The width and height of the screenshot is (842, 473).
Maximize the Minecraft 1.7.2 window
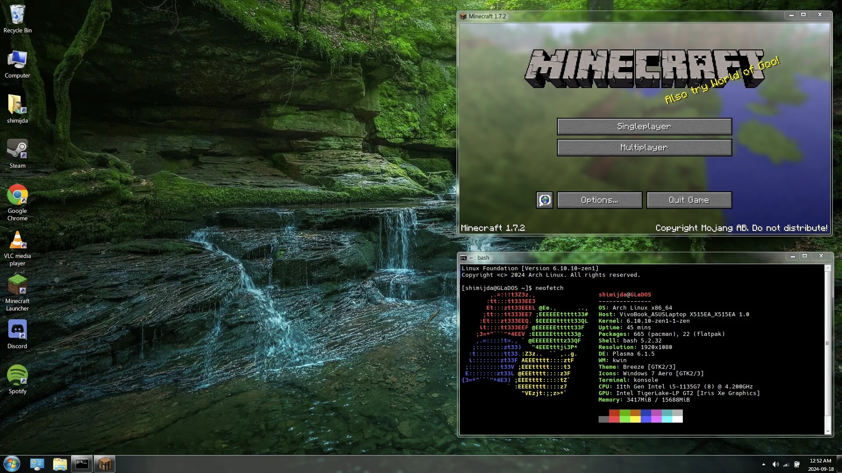(x=803, y=15)
